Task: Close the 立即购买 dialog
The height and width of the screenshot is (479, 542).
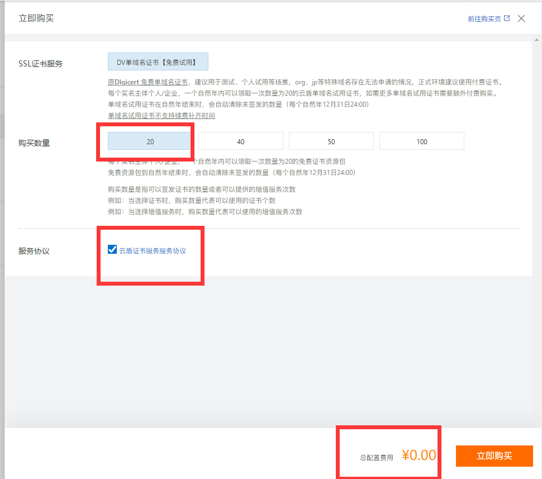Action: click(x=521, y=17)
